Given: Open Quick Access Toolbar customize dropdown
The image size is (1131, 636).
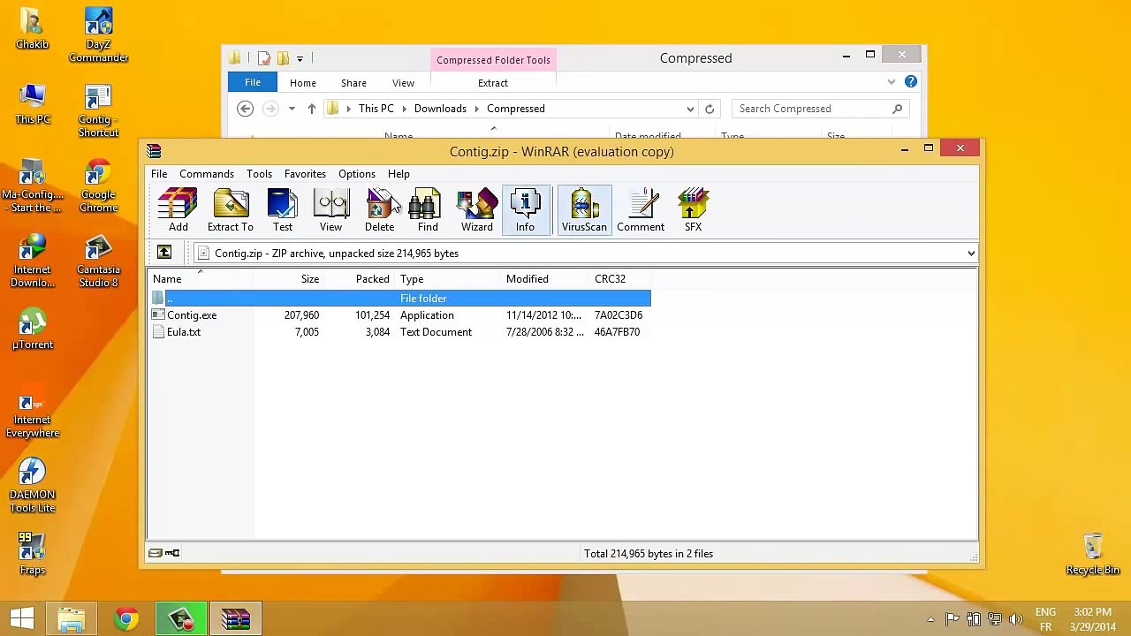Looking at the screenshot, I should tap(300, 58).
